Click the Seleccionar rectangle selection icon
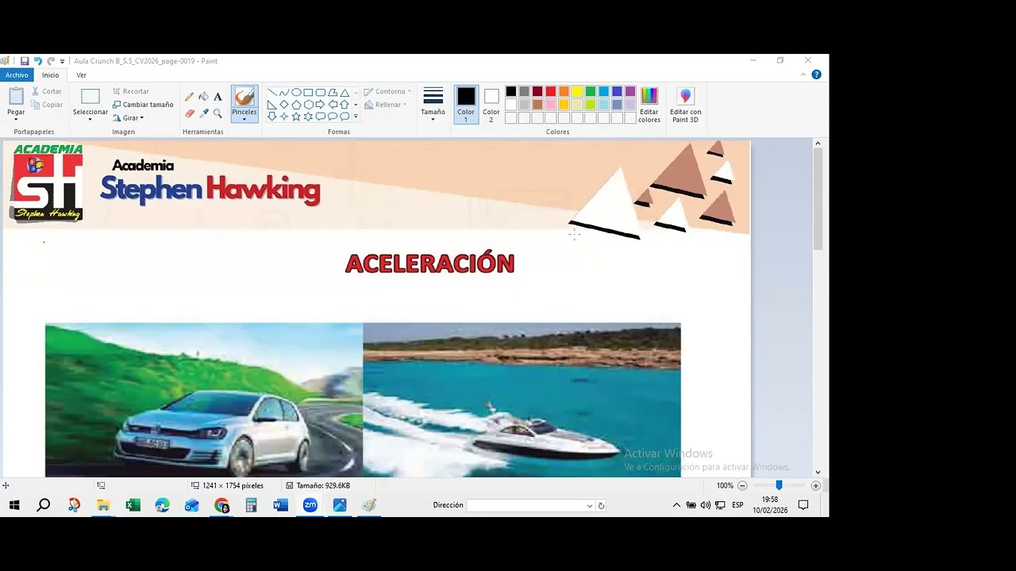 (x=90, y=97)
